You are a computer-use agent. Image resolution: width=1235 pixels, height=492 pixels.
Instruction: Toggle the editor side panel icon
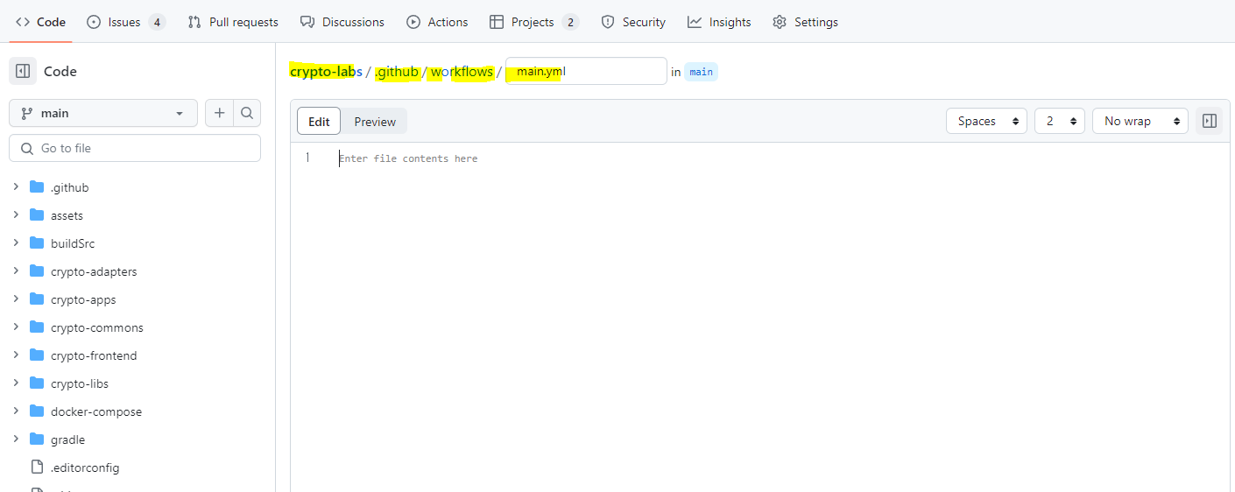pos(1210,121)
